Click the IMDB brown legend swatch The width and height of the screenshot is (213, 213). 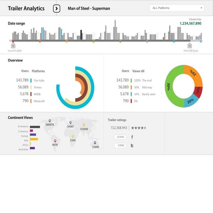point(31,94)
